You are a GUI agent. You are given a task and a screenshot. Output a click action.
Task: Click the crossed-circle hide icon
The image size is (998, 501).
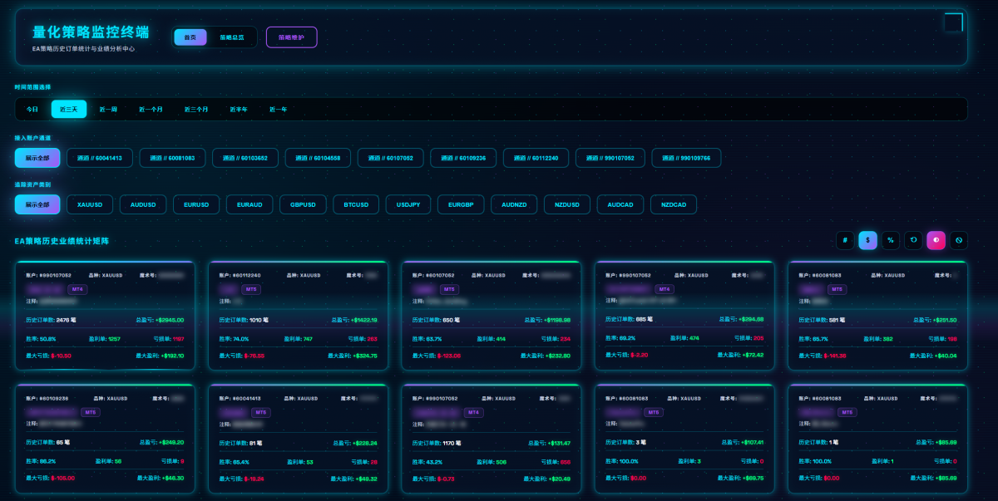click(x=959, y=241)
